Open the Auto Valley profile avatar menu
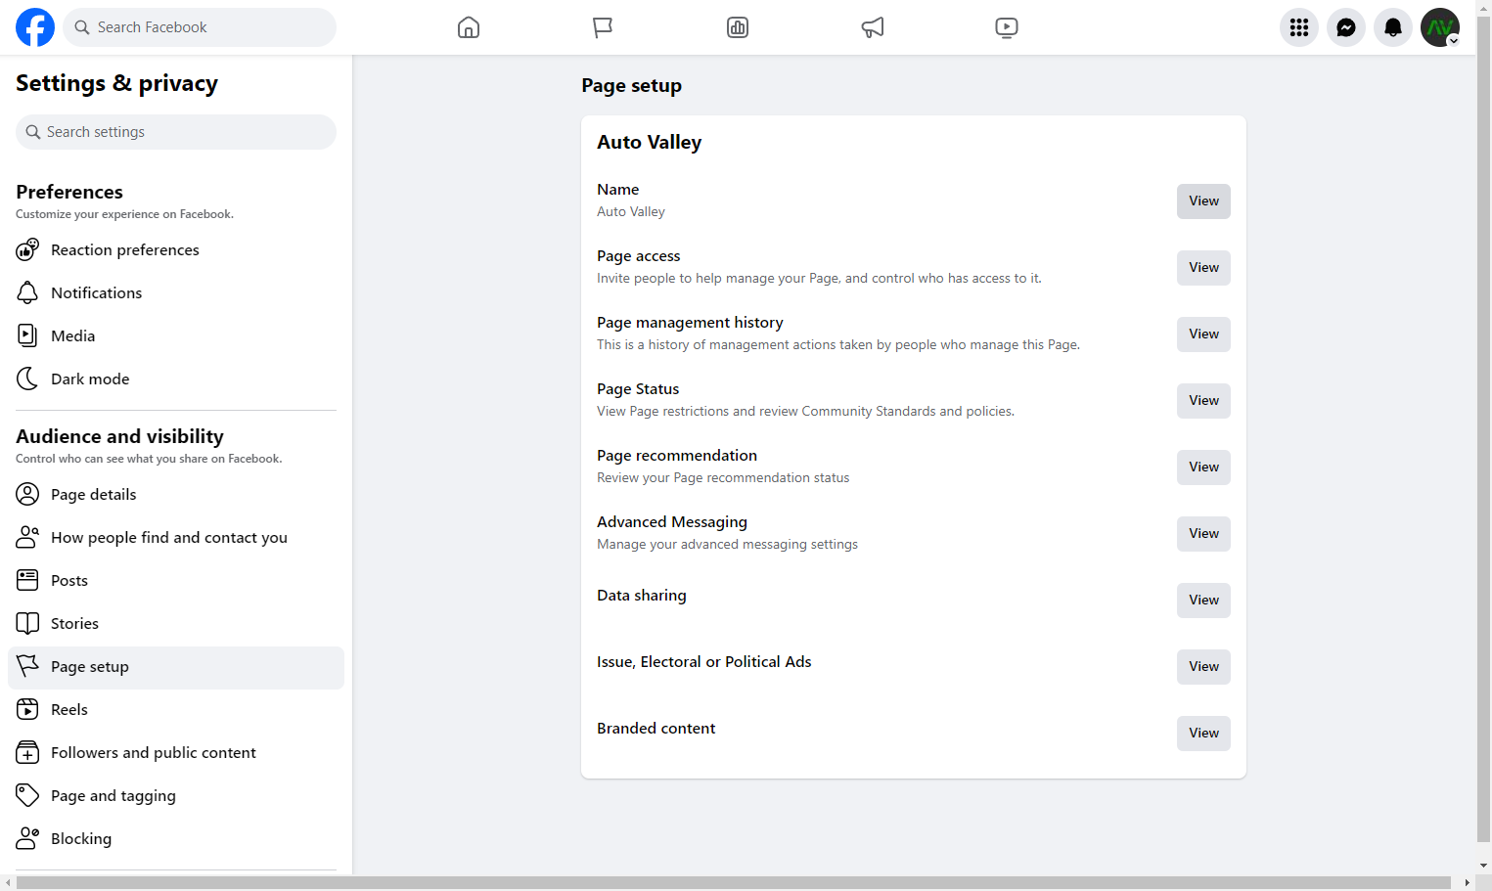1492x891 pixels. coord(1440,27)
